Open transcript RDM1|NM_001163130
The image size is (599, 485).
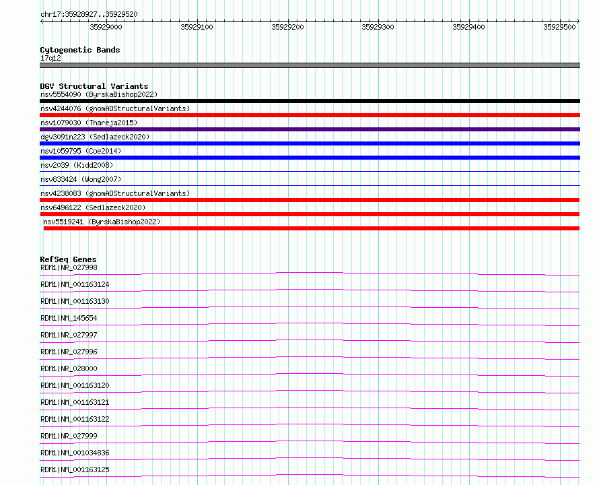coord(75,301)
